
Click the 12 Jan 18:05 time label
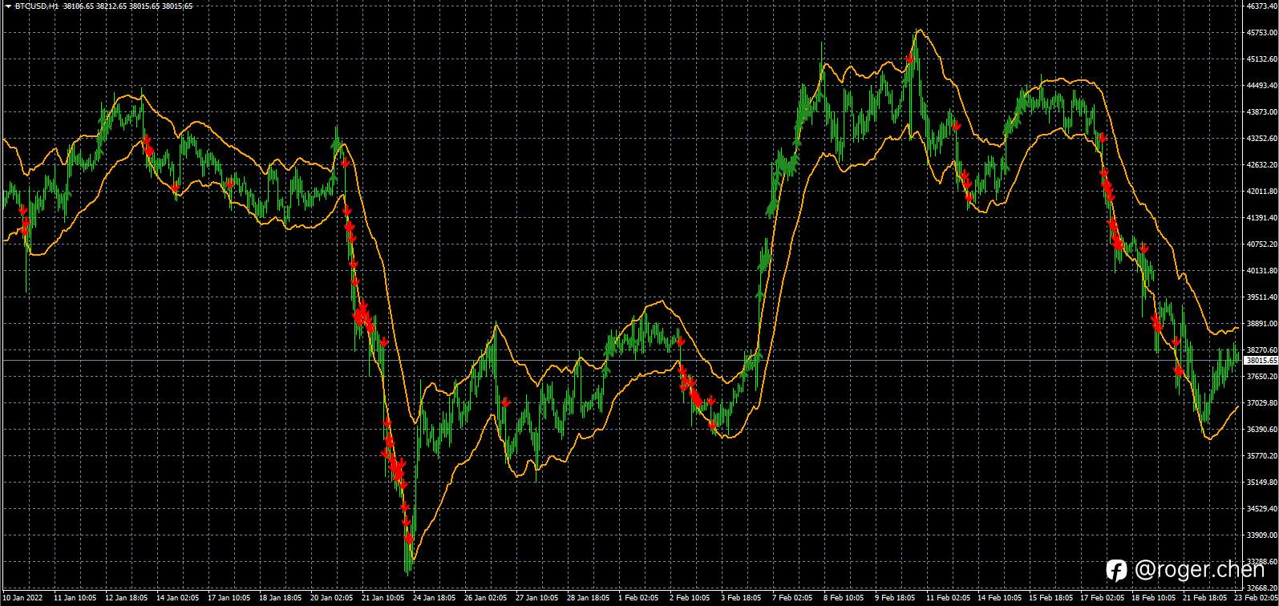126,597
